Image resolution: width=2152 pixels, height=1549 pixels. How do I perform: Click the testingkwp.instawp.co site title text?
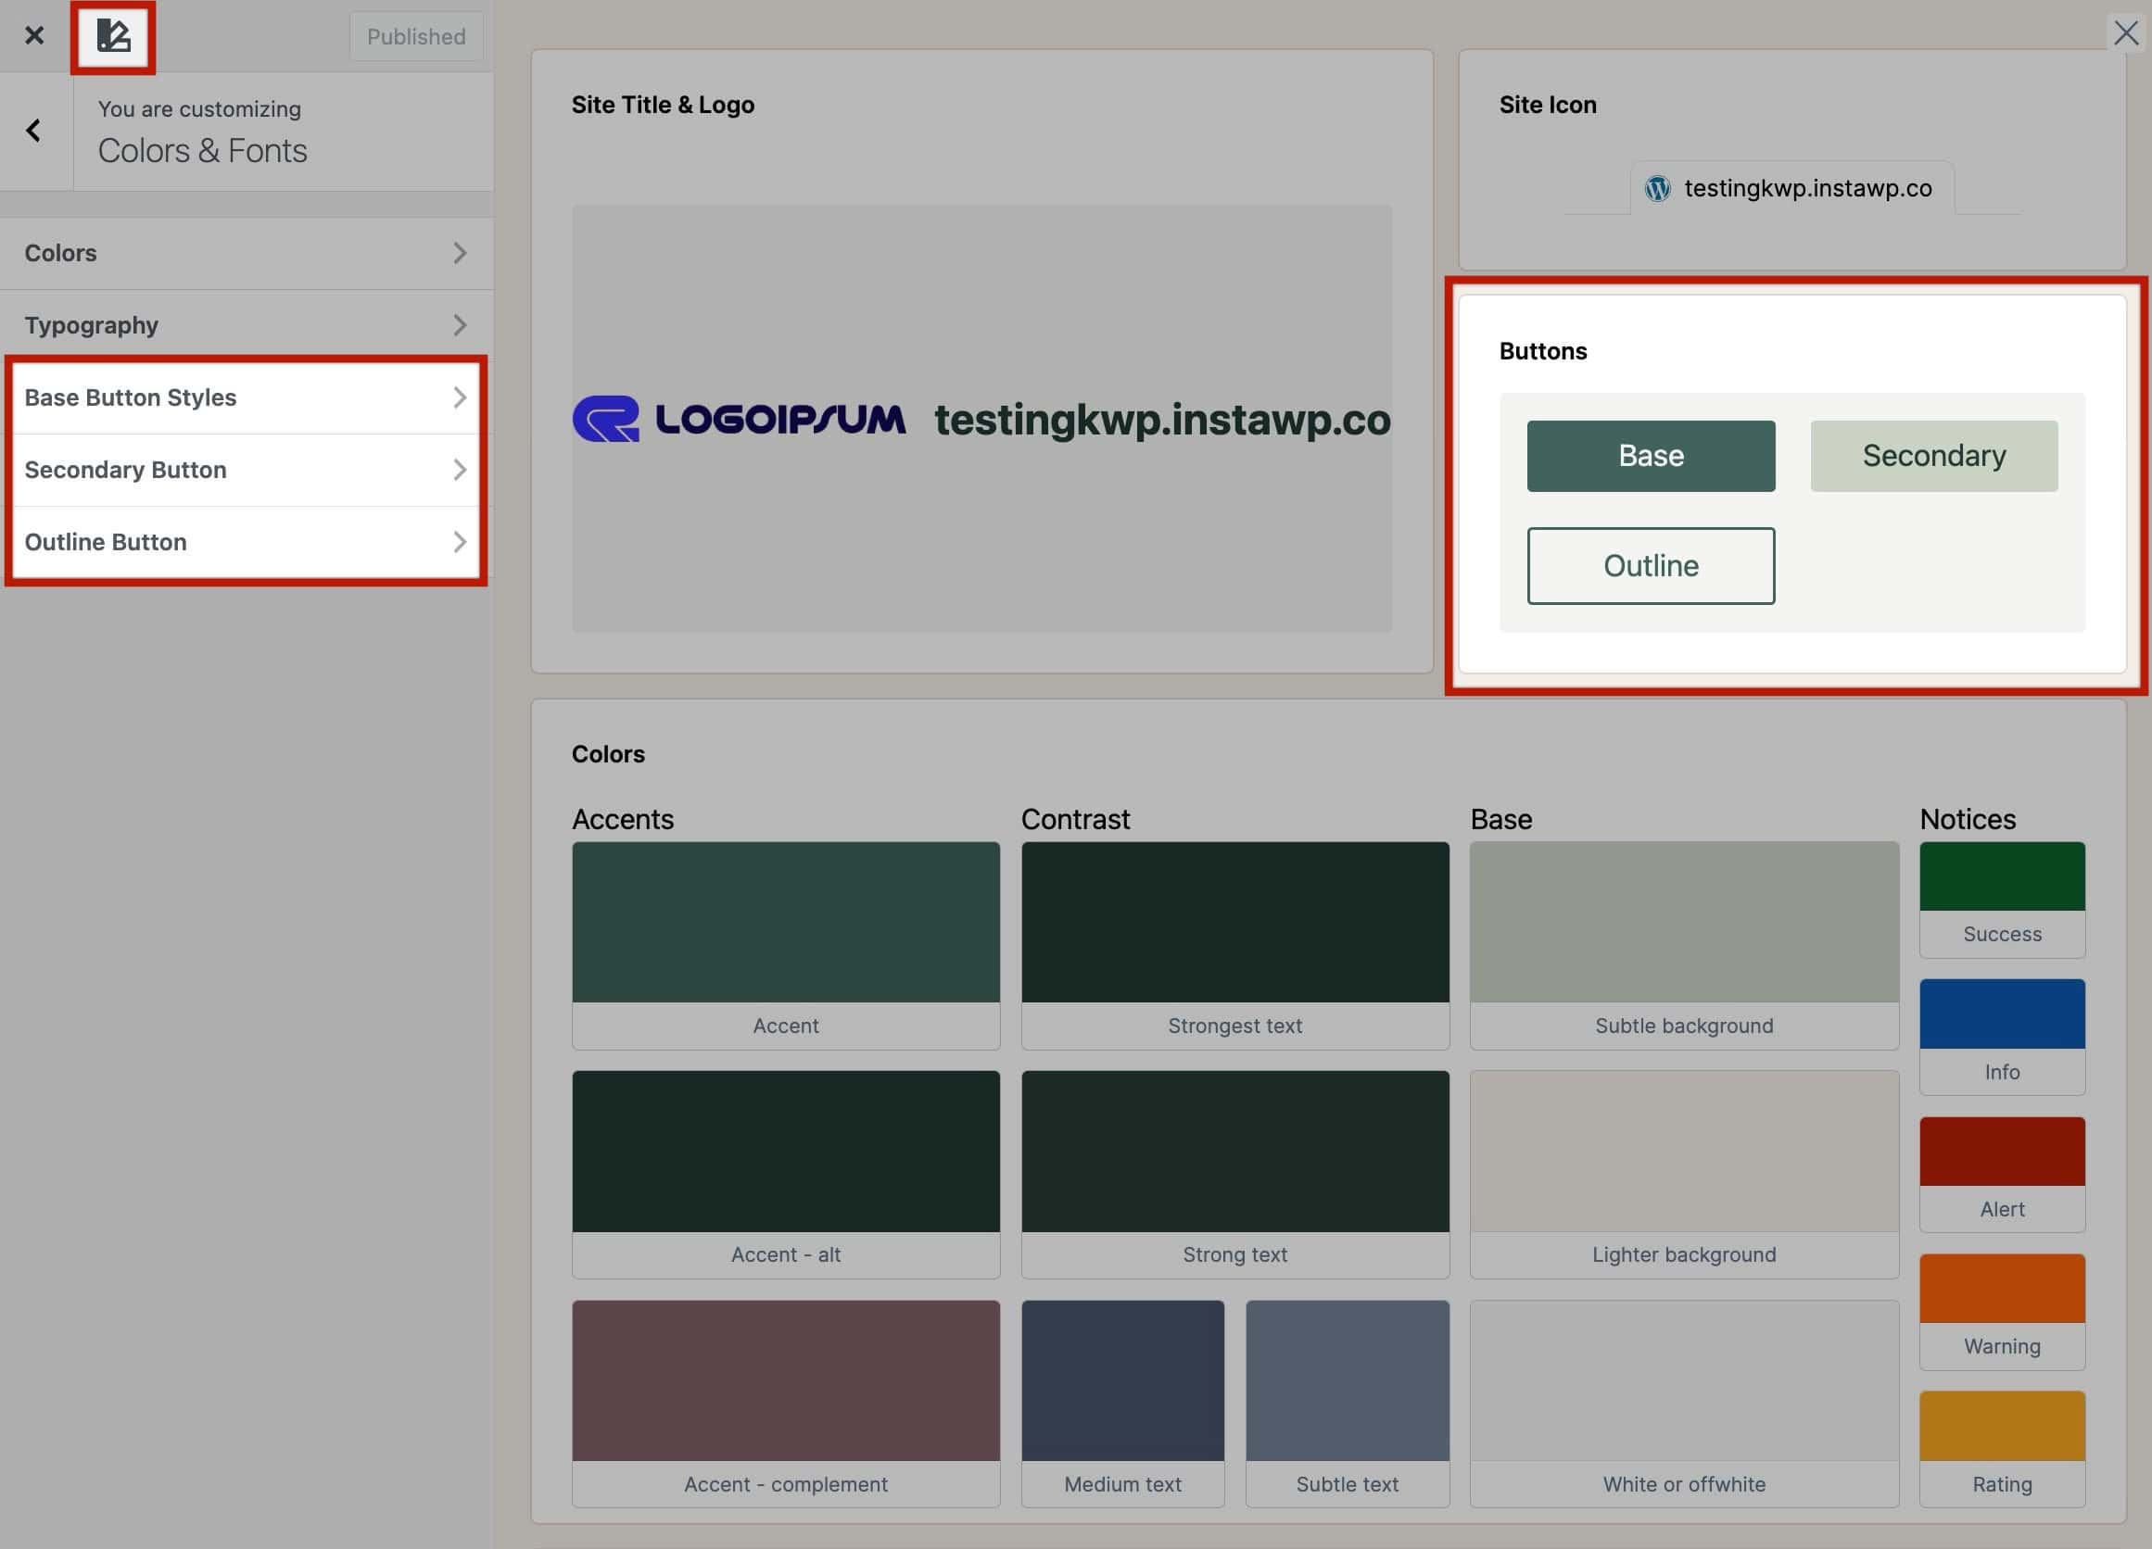(x=1161, y=421)
